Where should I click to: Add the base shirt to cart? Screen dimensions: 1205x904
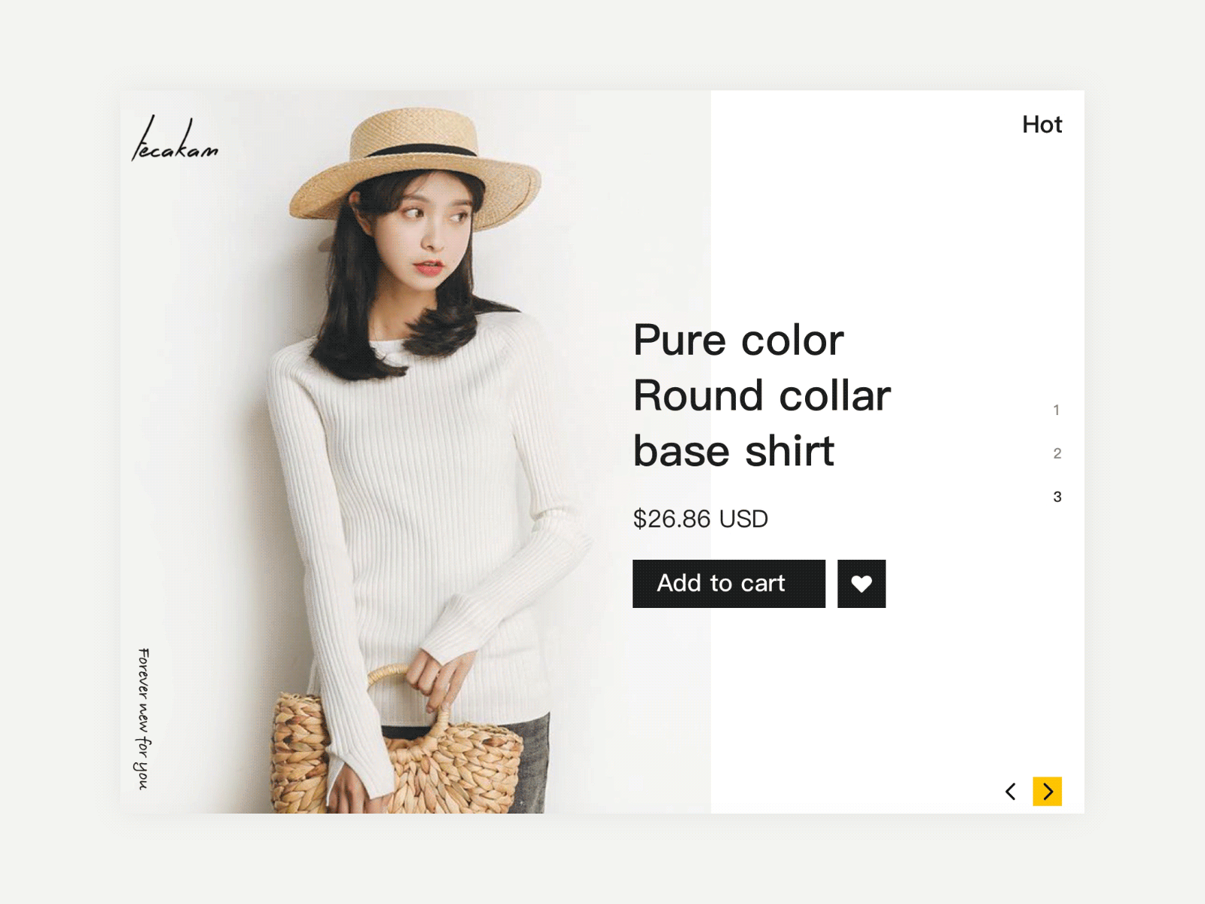click(729, 584)
